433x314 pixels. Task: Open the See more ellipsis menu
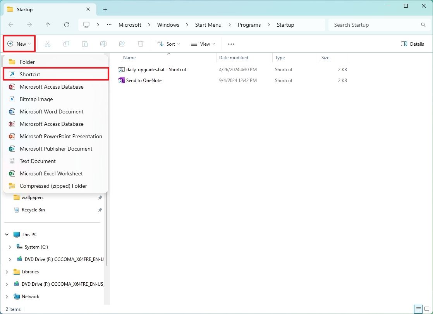tap(231, 44)
